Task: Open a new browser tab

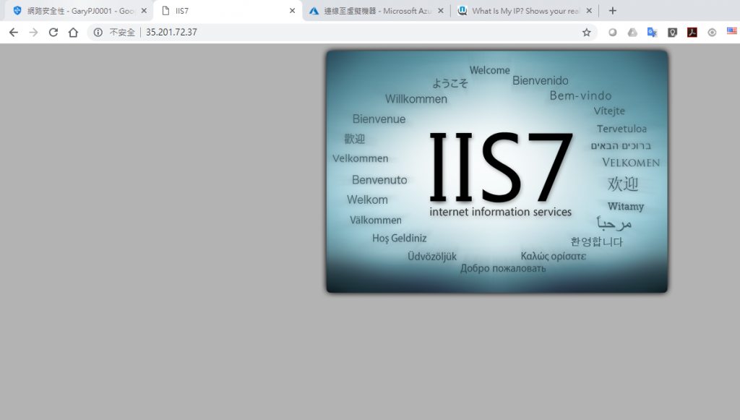Action: (613, 10)
